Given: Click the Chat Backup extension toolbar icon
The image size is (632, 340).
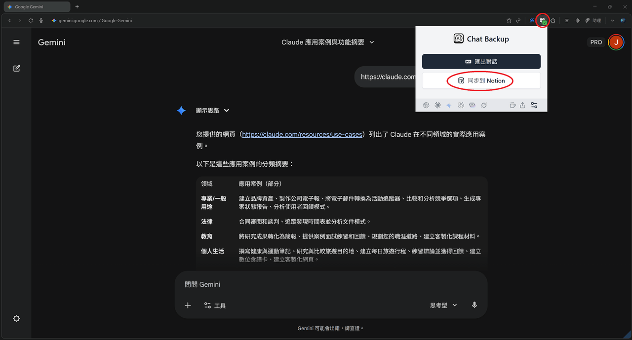Looking at the screenshot, I should [x=543, y=21].
